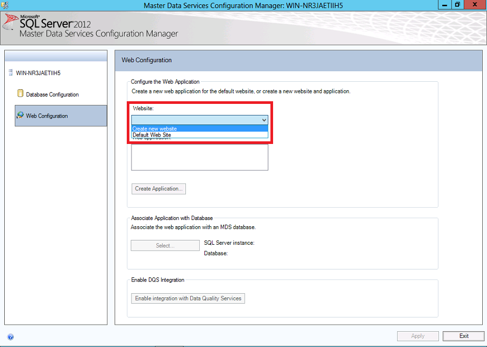Click the "Associate the web application with an MDS database" text

click(193, 227)
